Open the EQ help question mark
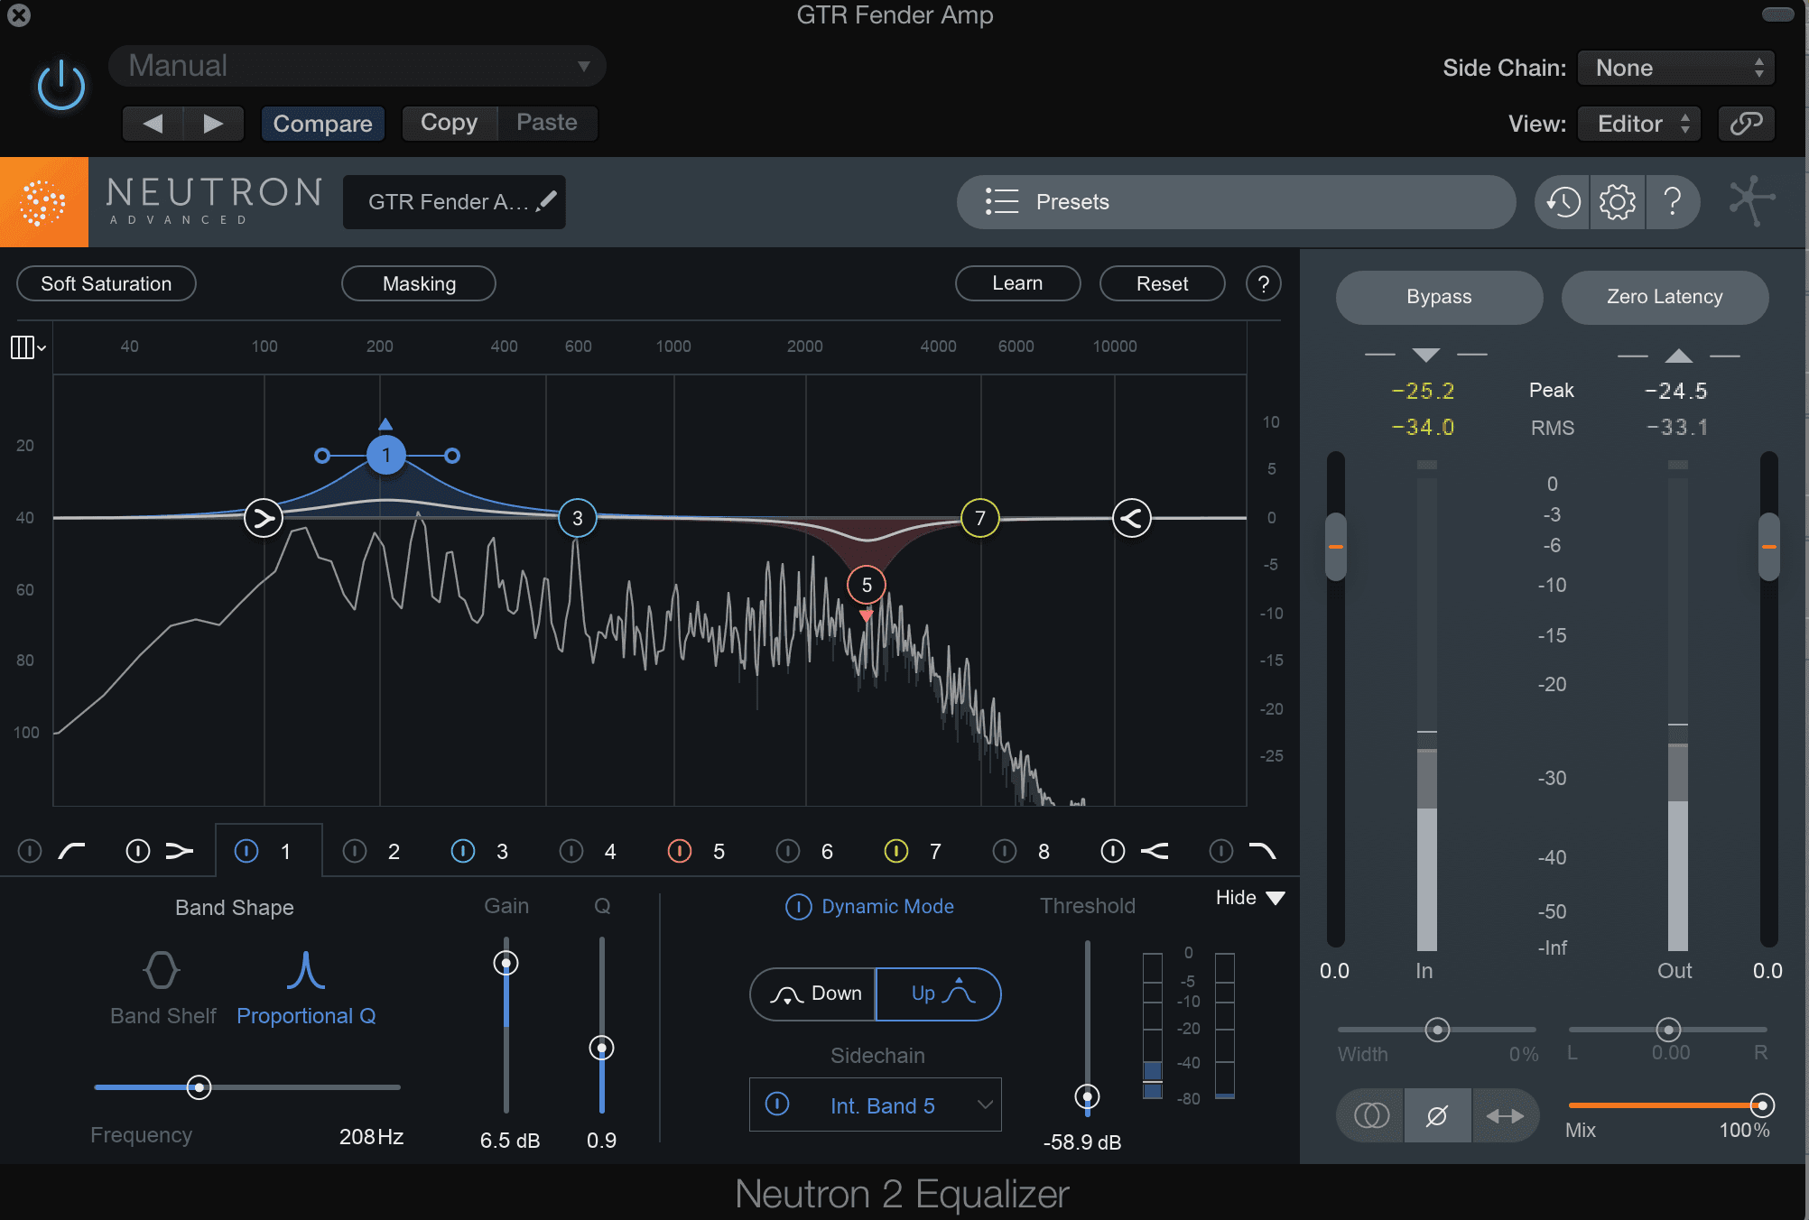This screenshot has width=1809, height=1220. point(1263,284)
